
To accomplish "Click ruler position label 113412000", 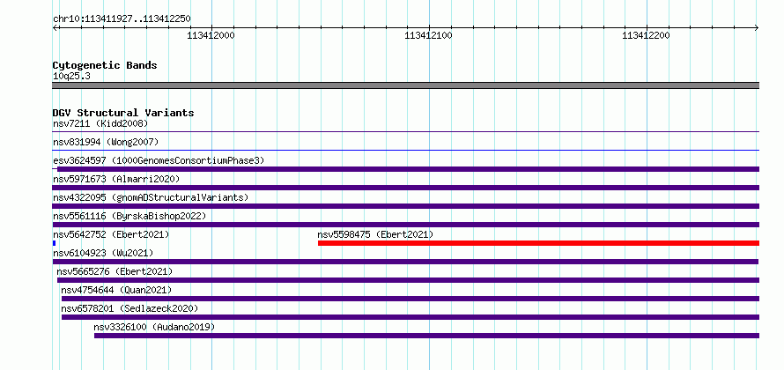I will [x=211, y=35].
